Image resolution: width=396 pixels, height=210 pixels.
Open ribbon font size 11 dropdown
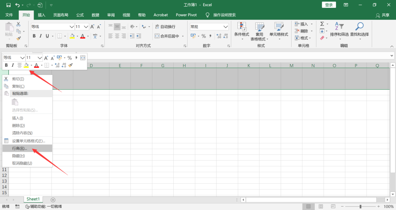pos(86,27)
